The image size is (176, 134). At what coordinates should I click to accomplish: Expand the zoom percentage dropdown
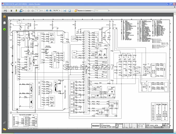pyautogui.click(x=60, y=10)
